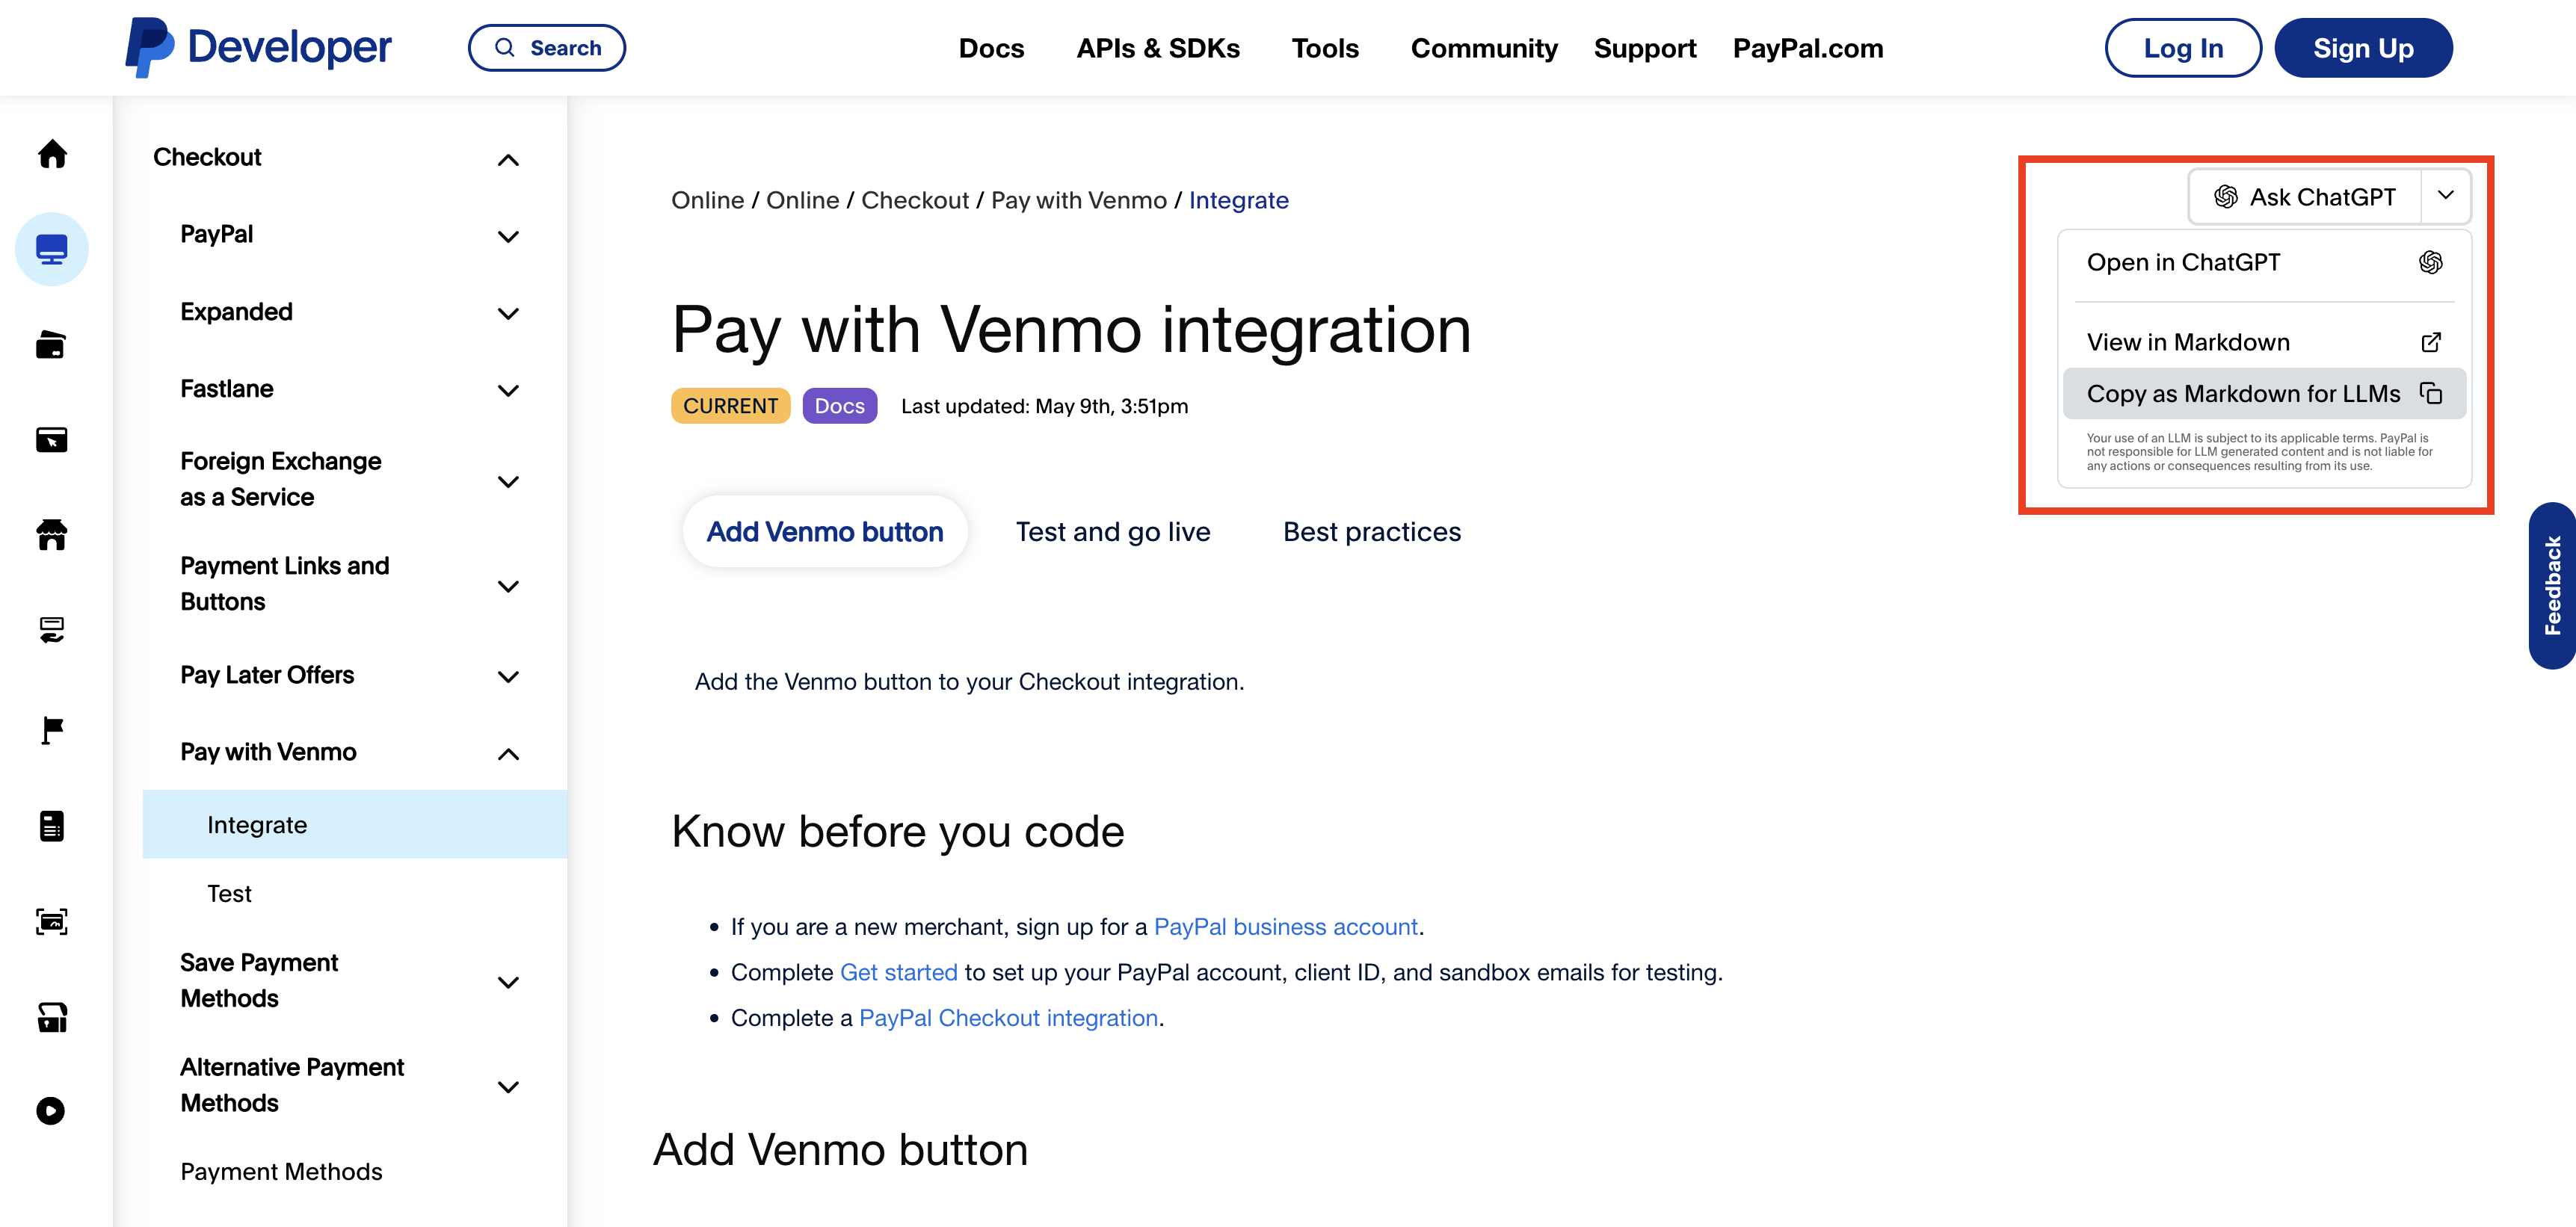The image size is (2576, 1227).
Task: Click the storefront icon in left sidebar
Action: [x=52, y=535]
